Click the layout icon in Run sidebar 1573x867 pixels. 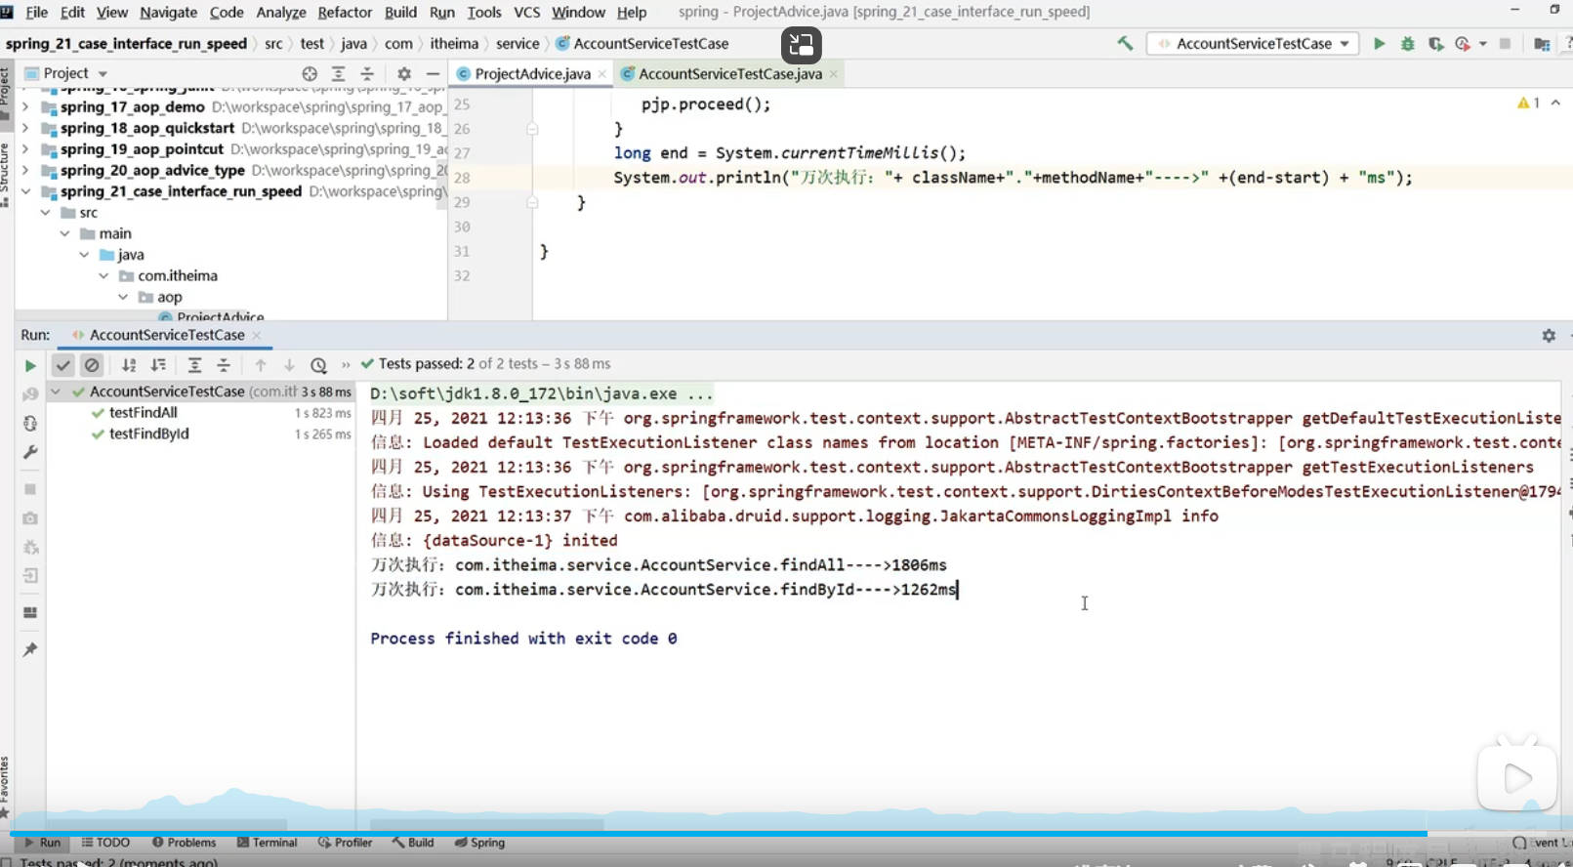click(x=30, y=612)
